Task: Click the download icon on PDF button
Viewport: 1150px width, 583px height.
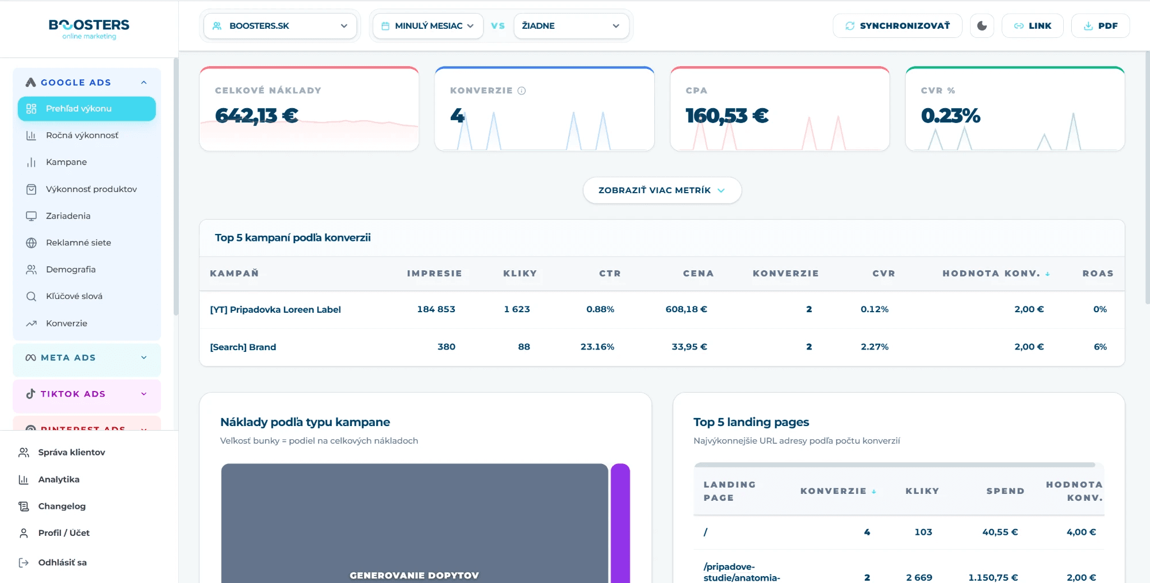Action: (x=1088, y=26)
